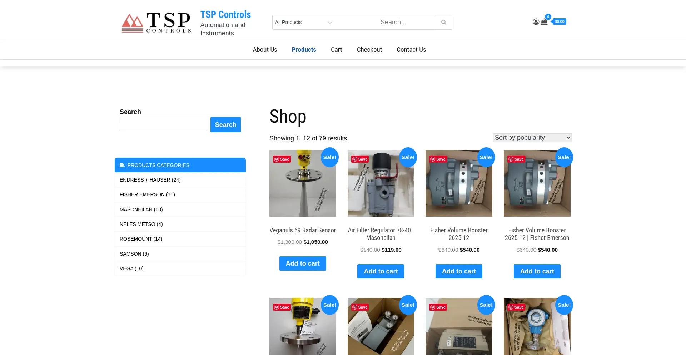
Task: Open the user account icon
Action: pyautogui.click(x=536, y=22)
